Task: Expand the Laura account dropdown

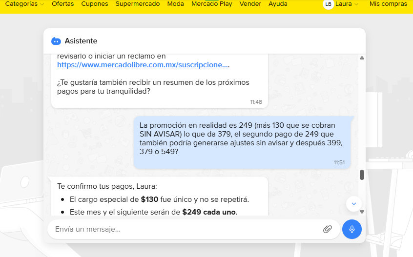Action: pos(347,4)
